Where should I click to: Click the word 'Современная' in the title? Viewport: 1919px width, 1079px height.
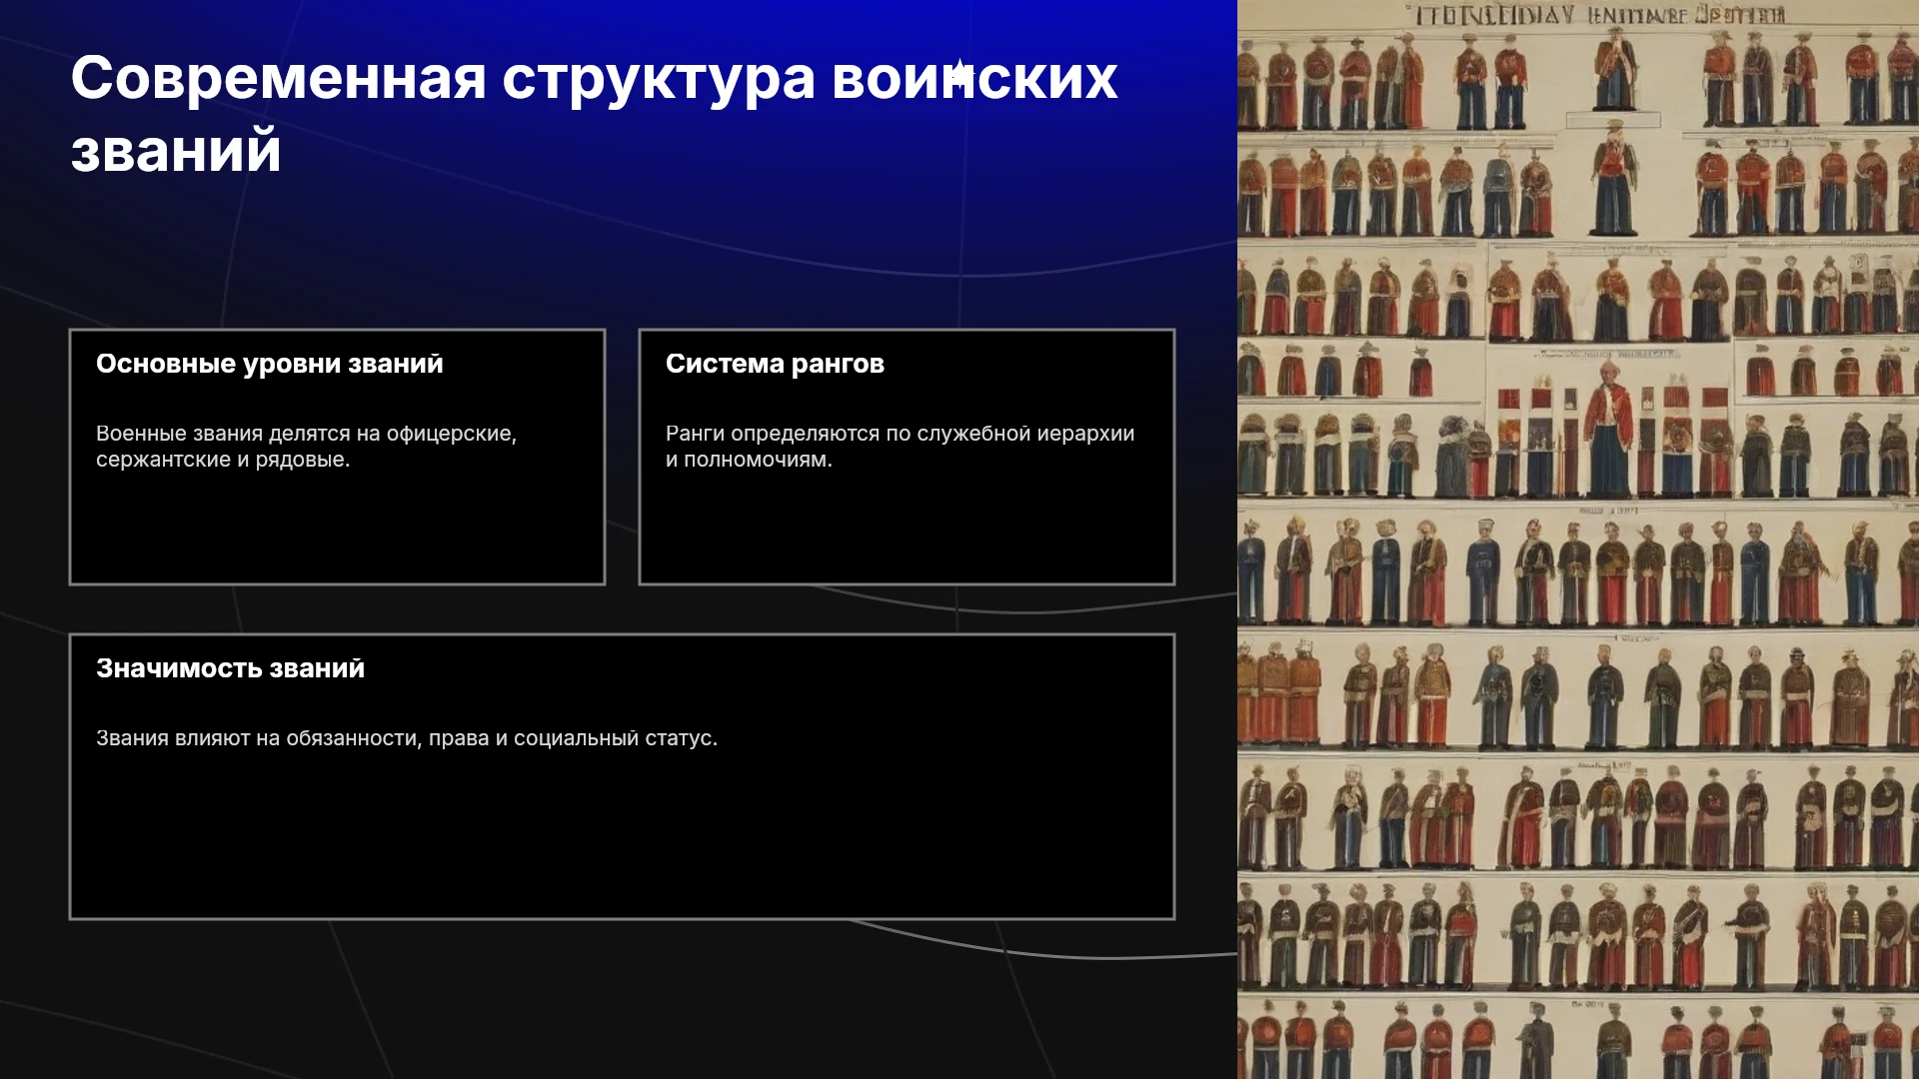point(278,78)
